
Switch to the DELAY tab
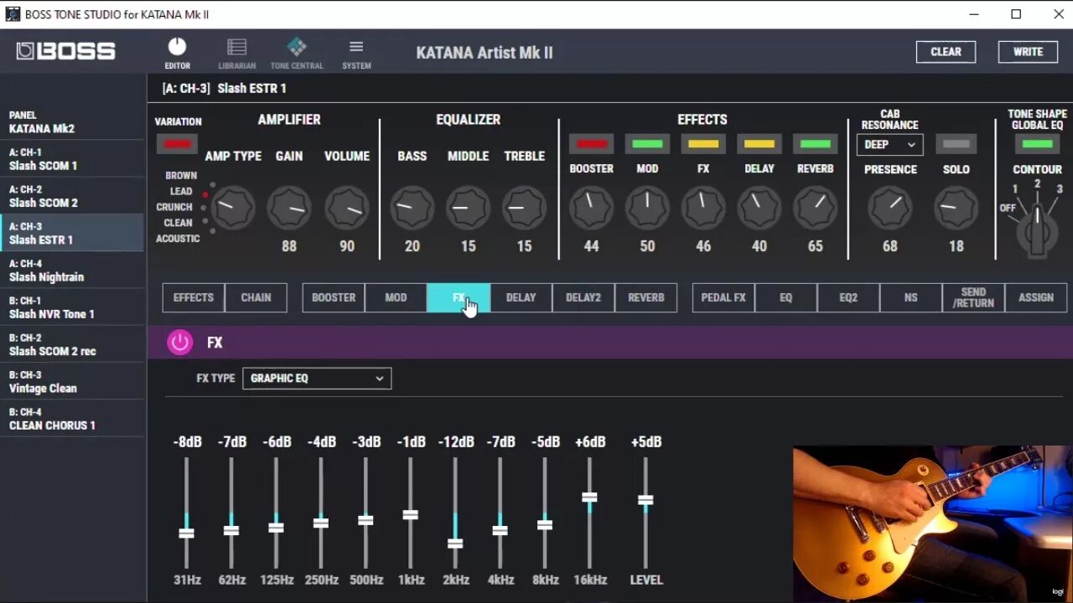(521, 297)
